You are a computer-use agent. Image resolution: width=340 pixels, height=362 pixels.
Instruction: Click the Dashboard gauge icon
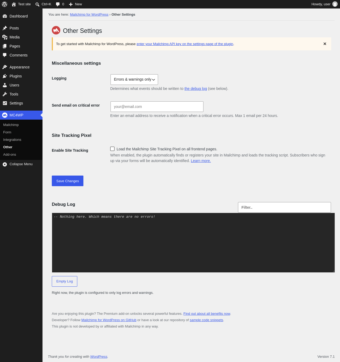[5, 16]
